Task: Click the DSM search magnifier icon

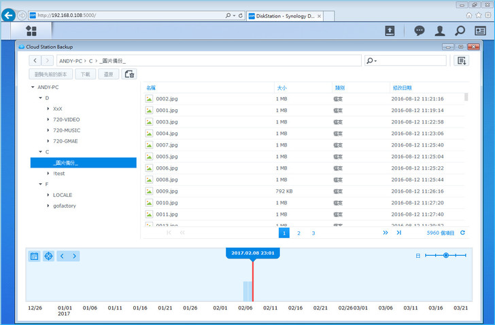Action: [x=460, y=31]
